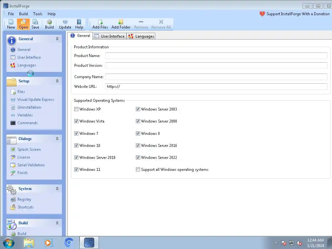This screenshot has width=332, height=249.
Task: Open Build item in Build group
Action: [x=18, y=233]
